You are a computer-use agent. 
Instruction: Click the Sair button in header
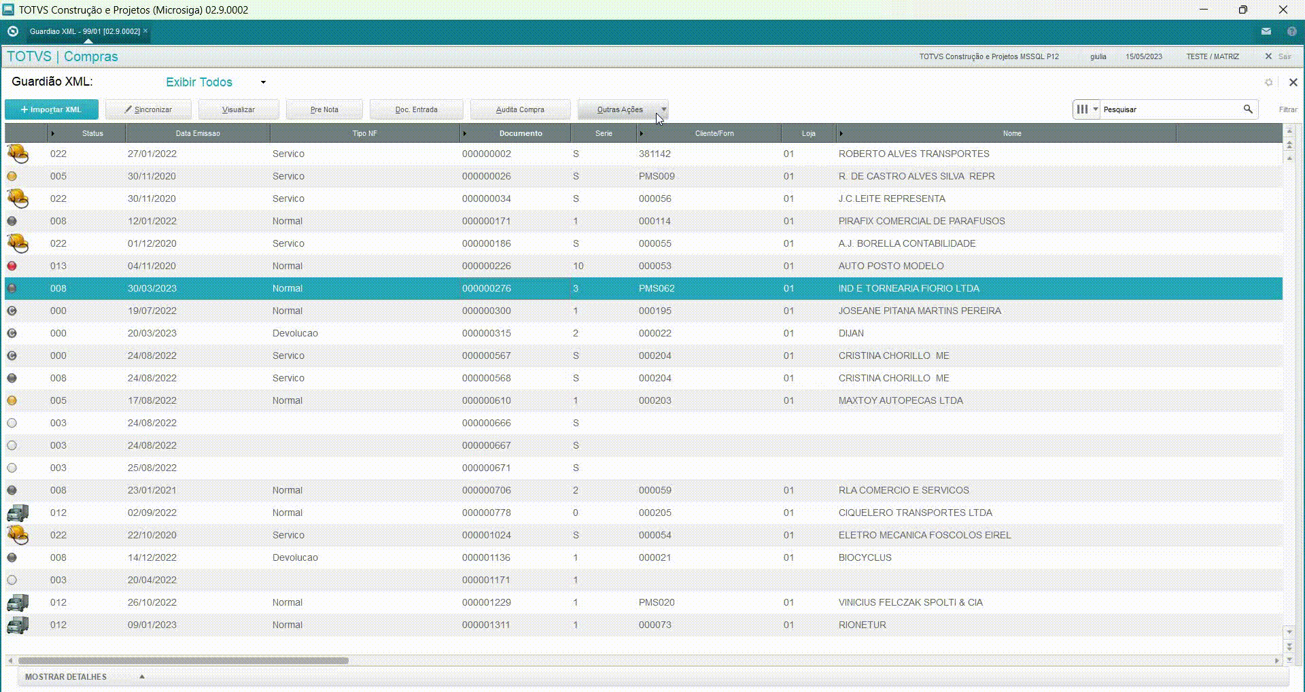[1278, 56]
